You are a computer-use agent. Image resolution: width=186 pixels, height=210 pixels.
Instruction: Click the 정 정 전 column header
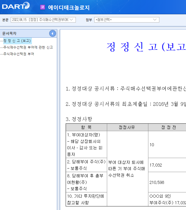click(167, 127)
